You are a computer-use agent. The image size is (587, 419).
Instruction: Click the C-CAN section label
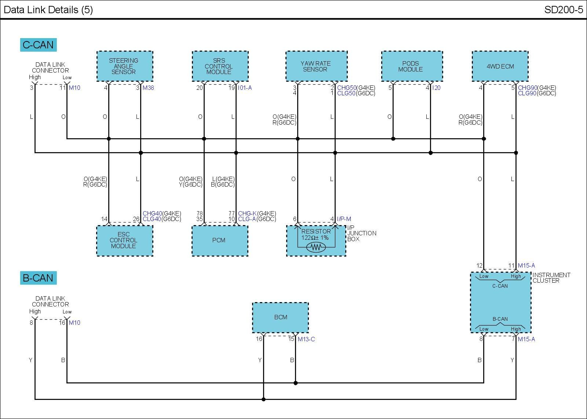(38, 45)
